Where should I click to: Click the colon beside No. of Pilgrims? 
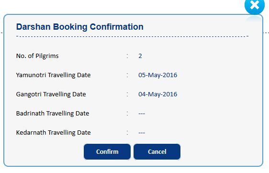pos(127,56)
